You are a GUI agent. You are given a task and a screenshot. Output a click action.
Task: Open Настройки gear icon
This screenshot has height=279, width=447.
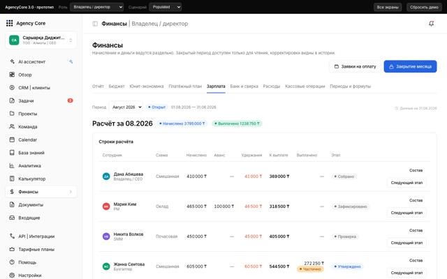point(12,275)
